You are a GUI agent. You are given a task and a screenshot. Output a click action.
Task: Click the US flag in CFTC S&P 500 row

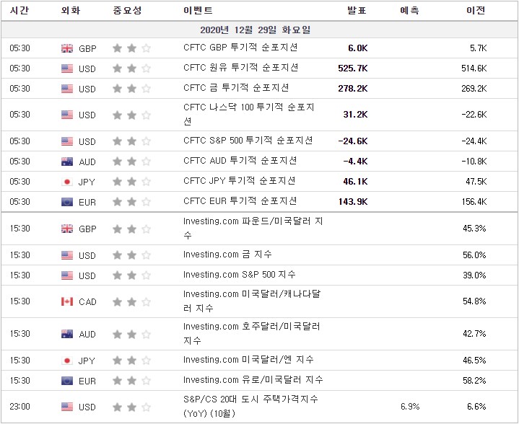click(x=67, y=141)
